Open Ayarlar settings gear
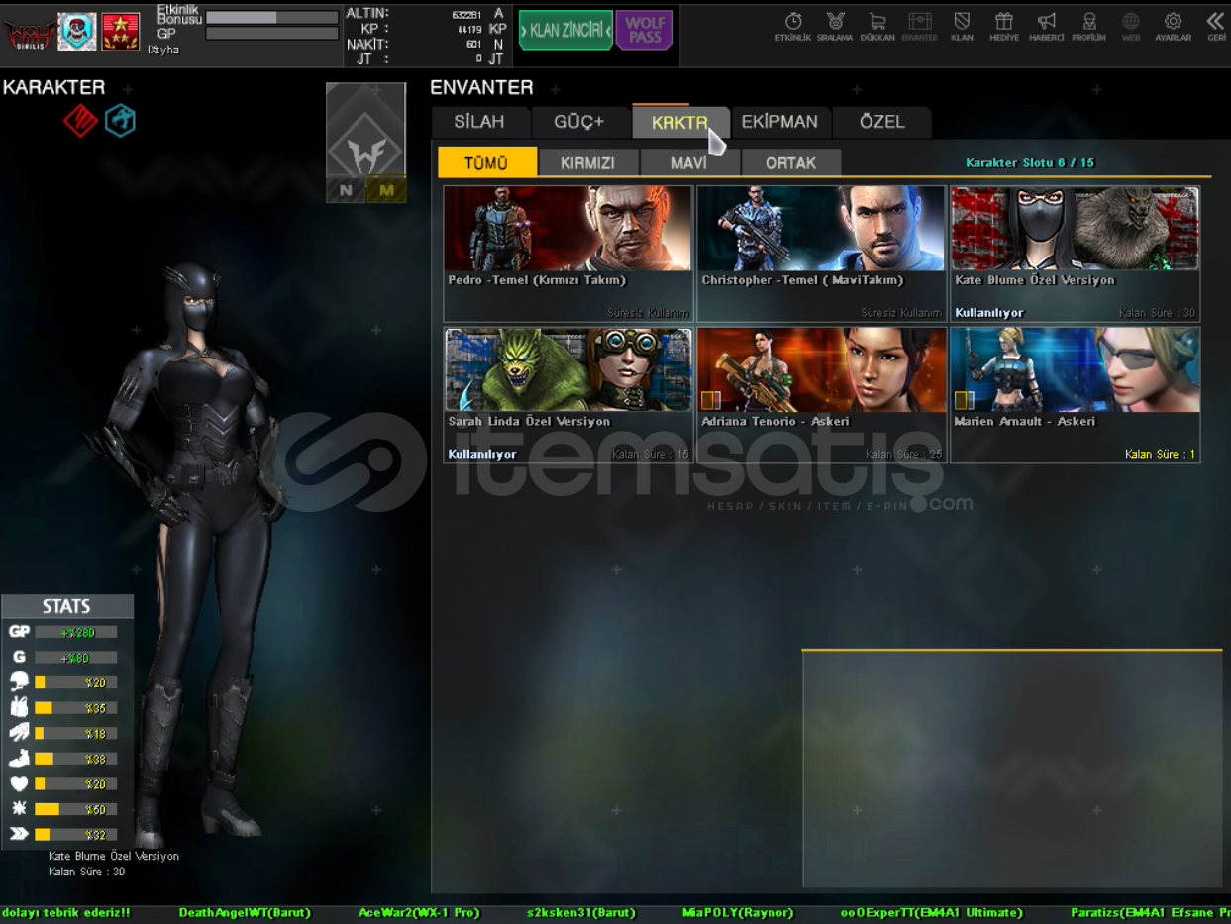The image size is (1231, 924). 1173,26
